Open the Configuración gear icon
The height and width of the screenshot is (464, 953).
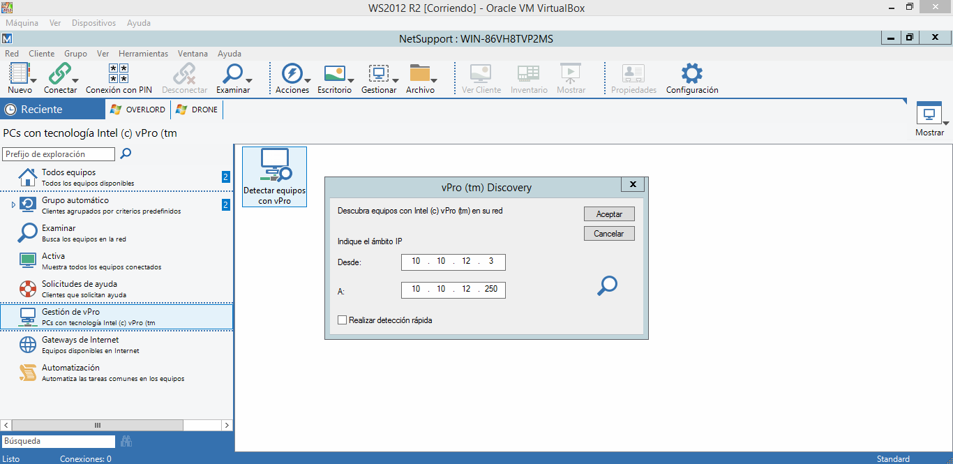click(x=691, y=73)
